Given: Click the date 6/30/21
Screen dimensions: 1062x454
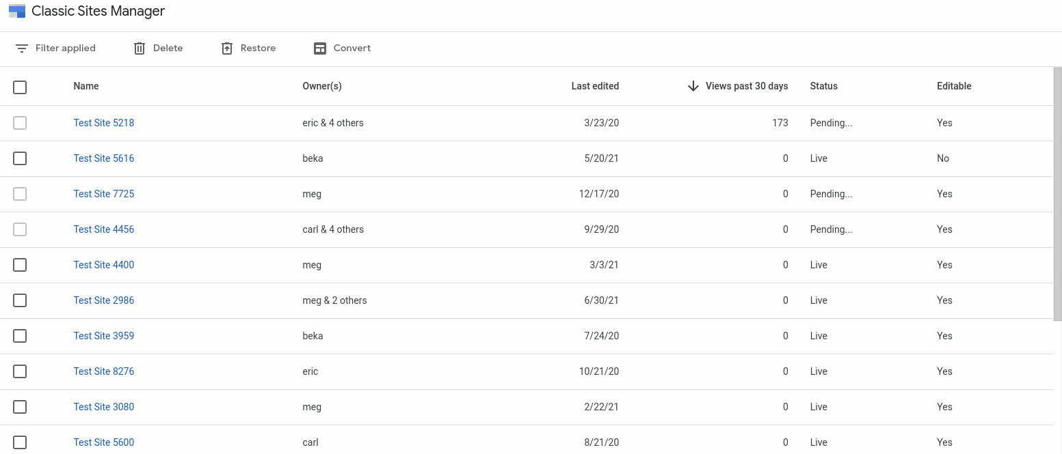Looking at the screenshot, I should [x=602, y=300].
